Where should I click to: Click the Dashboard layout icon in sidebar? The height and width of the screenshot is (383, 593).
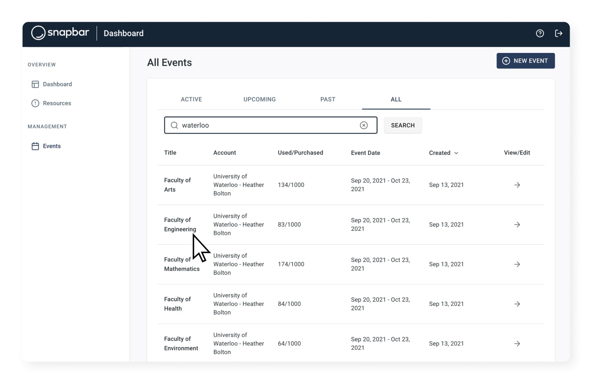(35, 84)
